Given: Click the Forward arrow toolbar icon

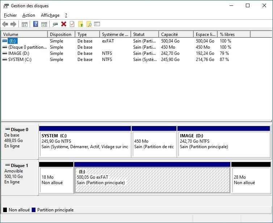Looking at the screenshot, I should click(x=13, y=24).
